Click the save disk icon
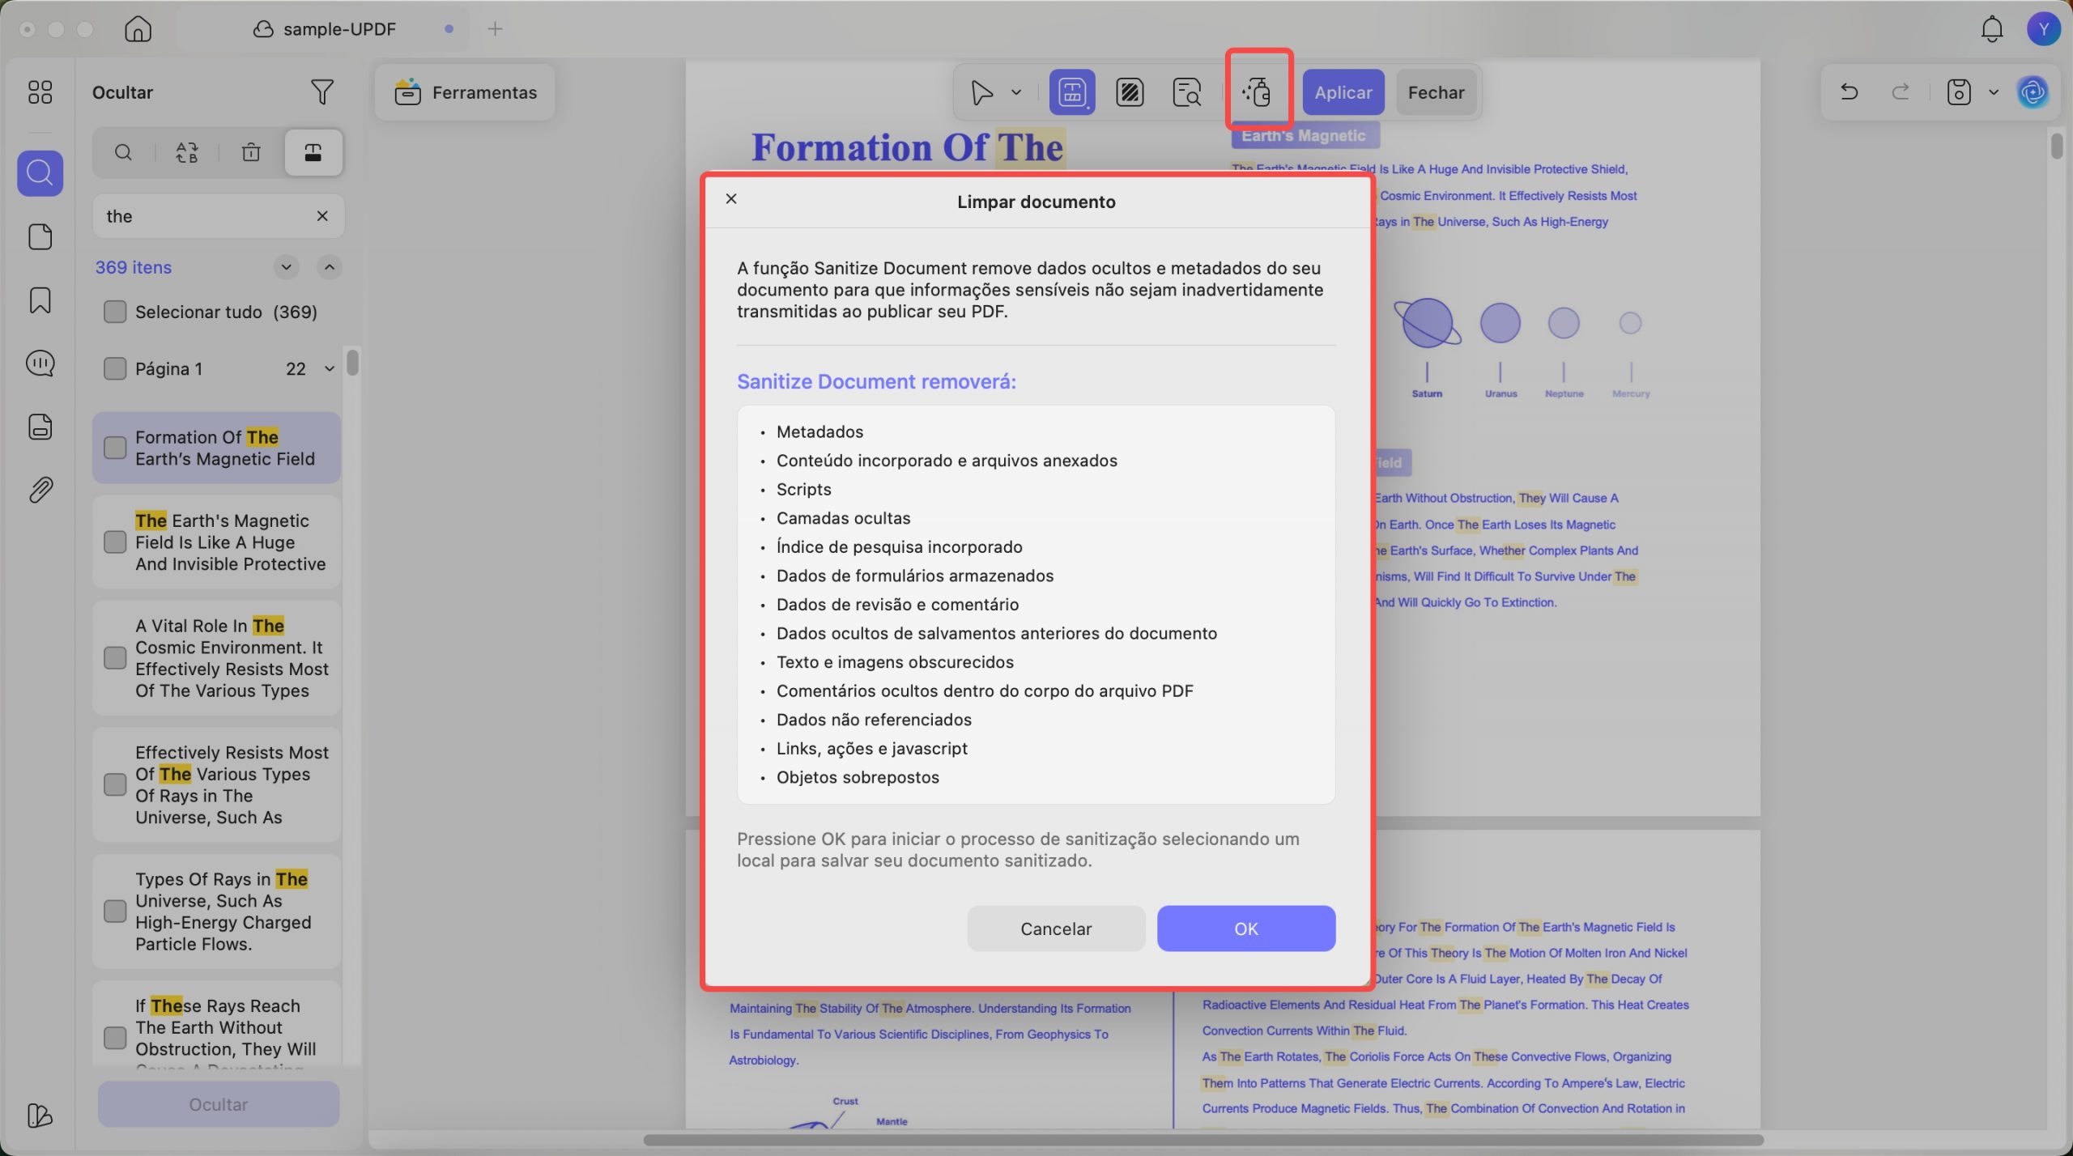The width and height of the screenshot is (2073, 1156). point(1959,91)
